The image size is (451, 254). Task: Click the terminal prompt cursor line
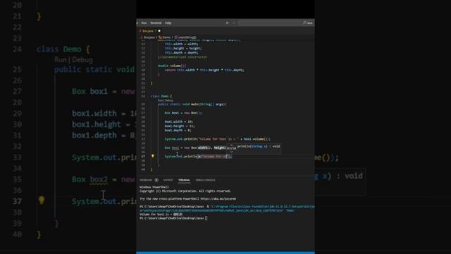(x=173, y=218)
